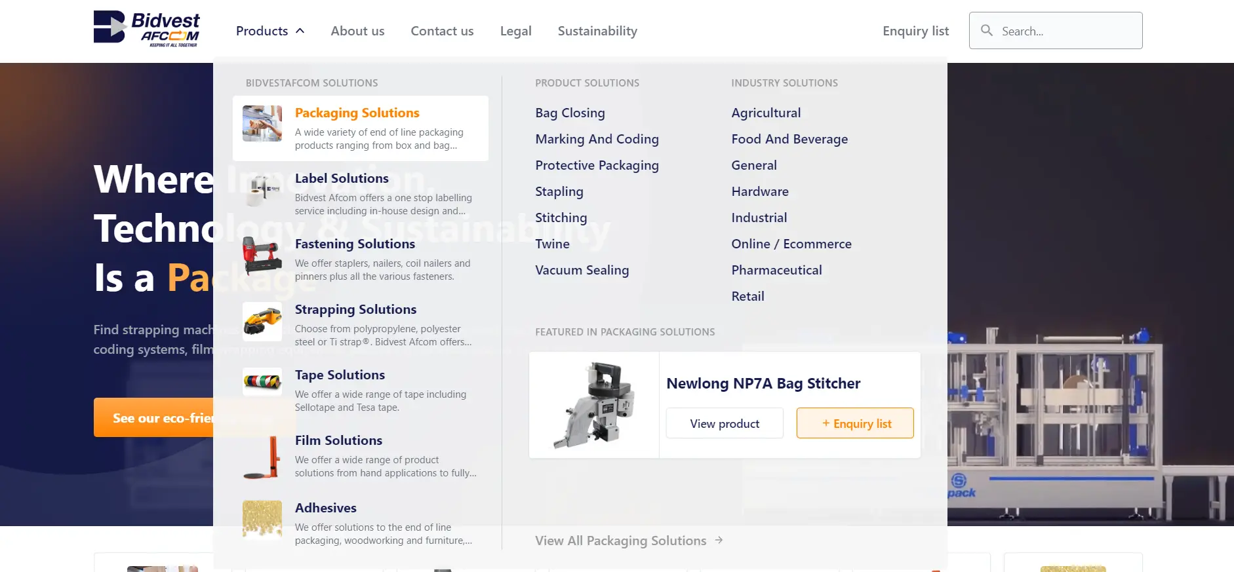The image size is (1234, 572).
Task: Open Adhesives category
Action: click(x=326, y=508)
